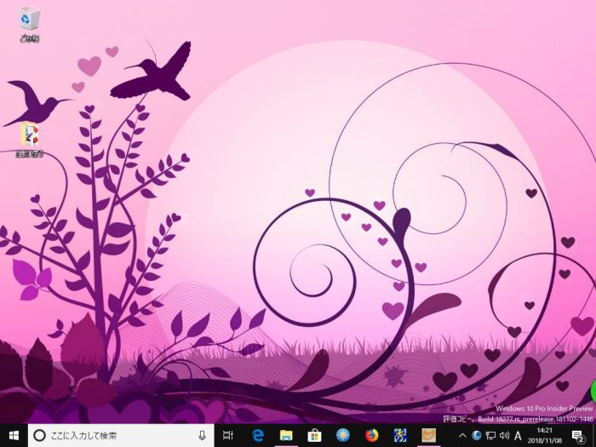Open Microsoft Store from the taskbar
The width and height of the screenshot is (596, 447).
click(x=314, y=435)
